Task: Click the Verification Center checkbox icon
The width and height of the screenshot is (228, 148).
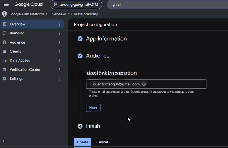Action: [x=5, y=69]
